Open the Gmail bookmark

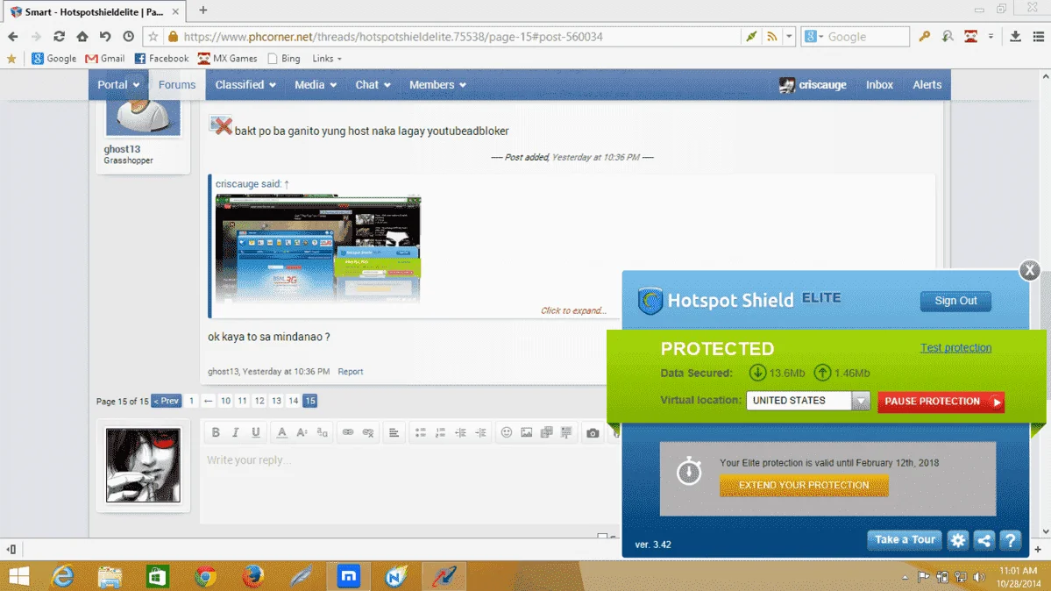[105, 59]
